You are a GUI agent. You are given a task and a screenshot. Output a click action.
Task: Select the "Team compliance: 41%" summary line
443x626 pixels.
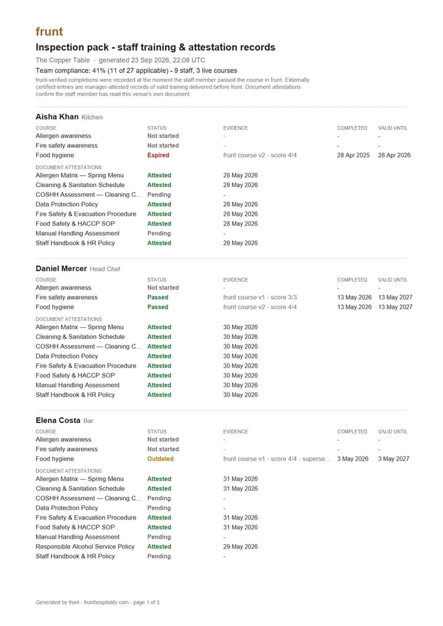136,71
